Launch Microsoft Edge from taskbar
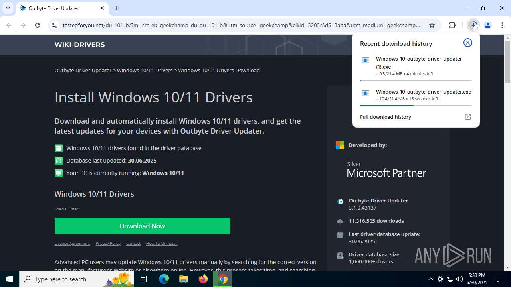 click(x=164, y=279)
